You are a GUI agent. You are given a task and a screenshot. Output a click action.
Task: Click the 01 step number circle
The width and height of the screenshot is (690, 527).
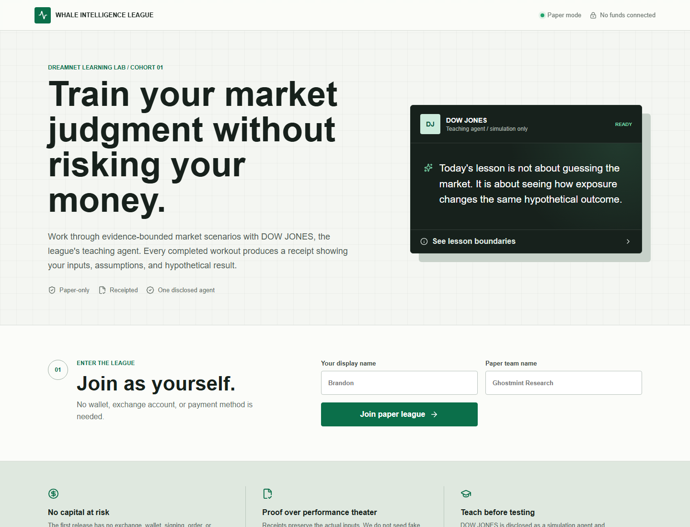[x=58, y=370]
